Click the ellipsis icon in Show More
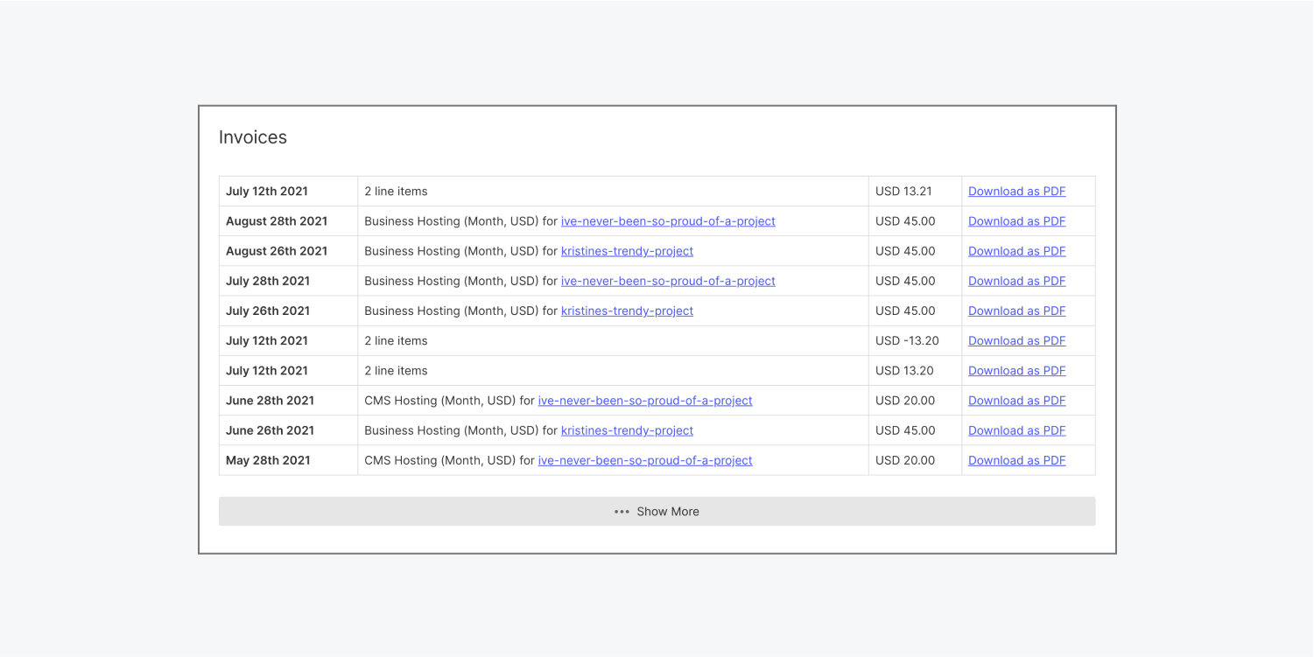 tap(622, 511)
